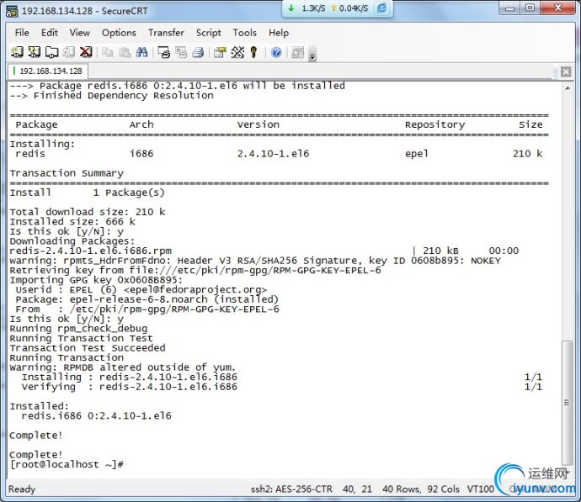
Task: Click the blue Help question icon
Action: tap(276, 52)
